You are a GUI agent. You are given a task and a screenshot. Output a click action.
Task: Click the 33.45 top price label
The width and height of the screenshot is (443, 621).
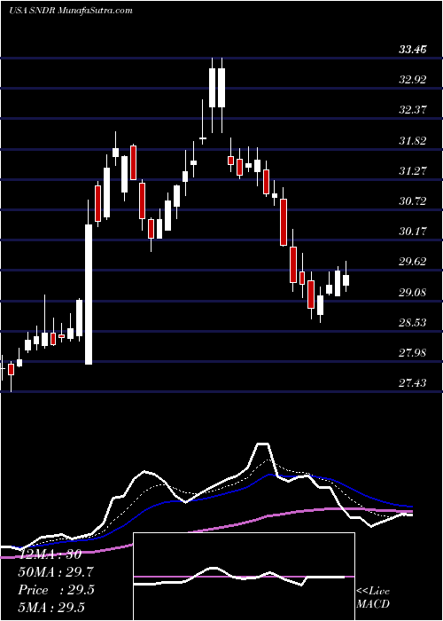tap(413, 50)
